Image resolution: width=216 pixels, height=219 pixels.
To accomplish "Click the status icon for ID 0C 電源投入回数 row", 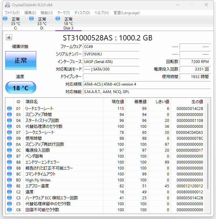I will click(x=9, y=150).
